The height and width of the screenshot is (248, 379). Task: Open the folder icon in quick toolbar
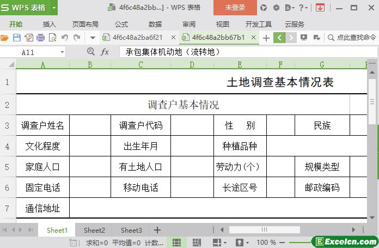click(4, 38)
